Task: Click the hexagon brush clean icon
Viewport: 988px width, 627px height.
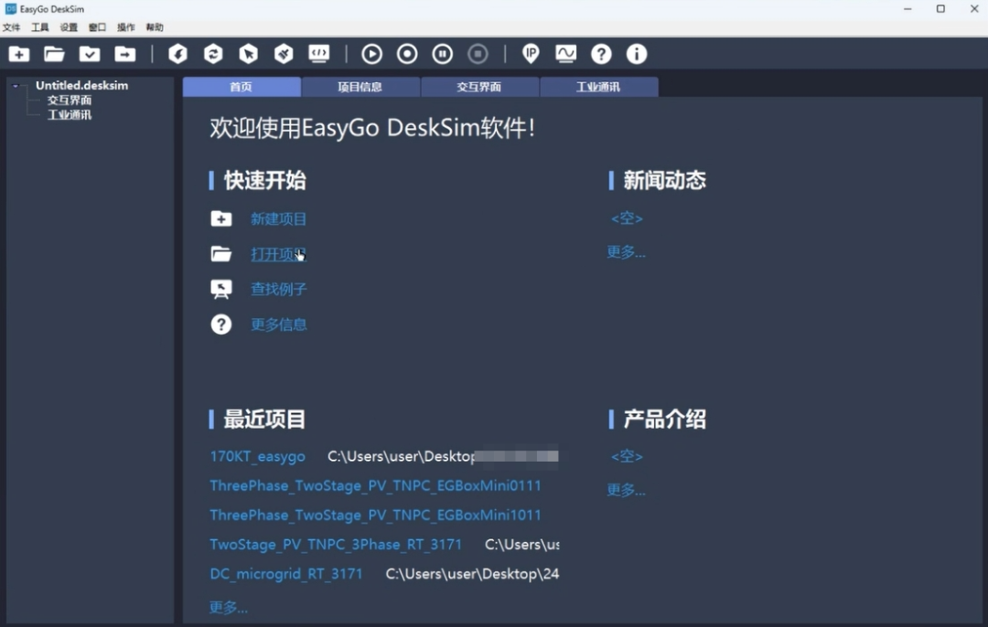Action: 284,54
